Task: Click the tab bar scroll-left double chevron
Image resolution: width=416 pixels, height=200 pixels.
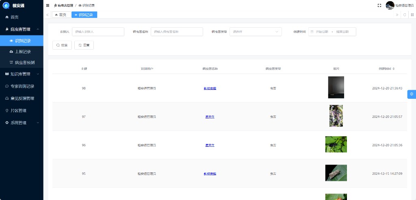Action: pyautogui.click(x=48, y=15)
